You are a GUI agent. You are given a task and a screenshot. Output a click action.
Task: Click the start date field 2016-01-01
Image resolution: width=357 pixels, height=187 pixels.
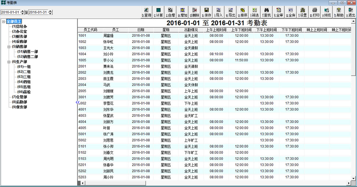pyautogui.click(x=11, y=12)
